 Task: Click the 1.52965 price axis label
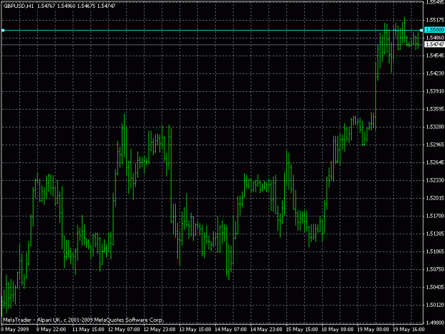point(435,145)
